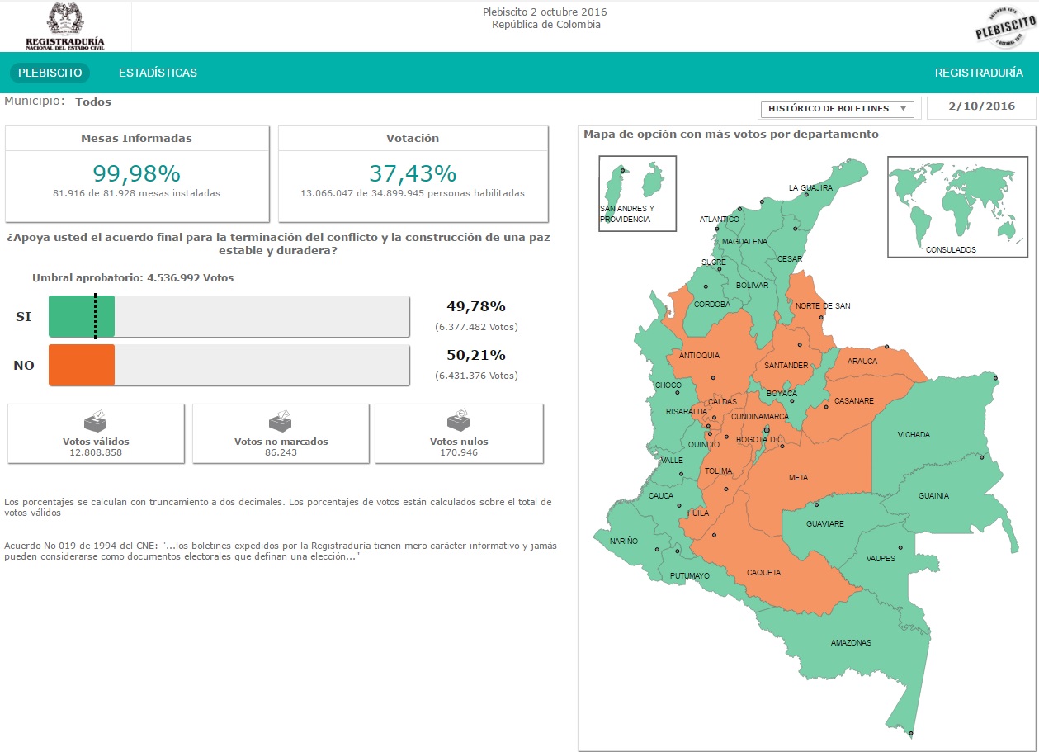1039x752 pixels.
Task: Click the "86.243" unmarked votes number
Action: tap(281, 452)
